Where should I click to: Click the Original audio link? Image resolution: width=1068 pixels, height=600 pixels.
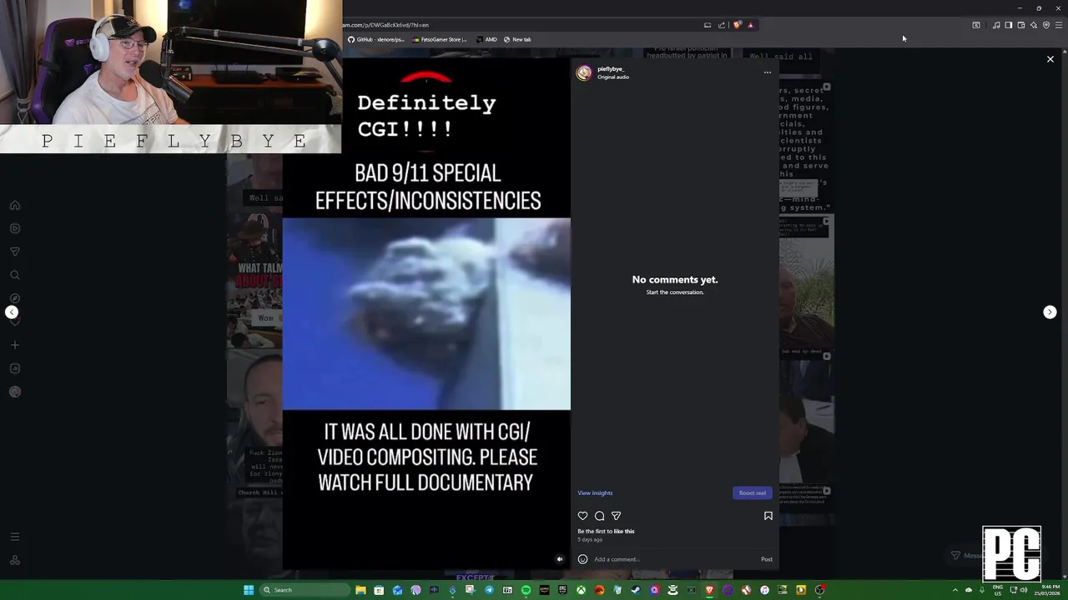(613, 77)
